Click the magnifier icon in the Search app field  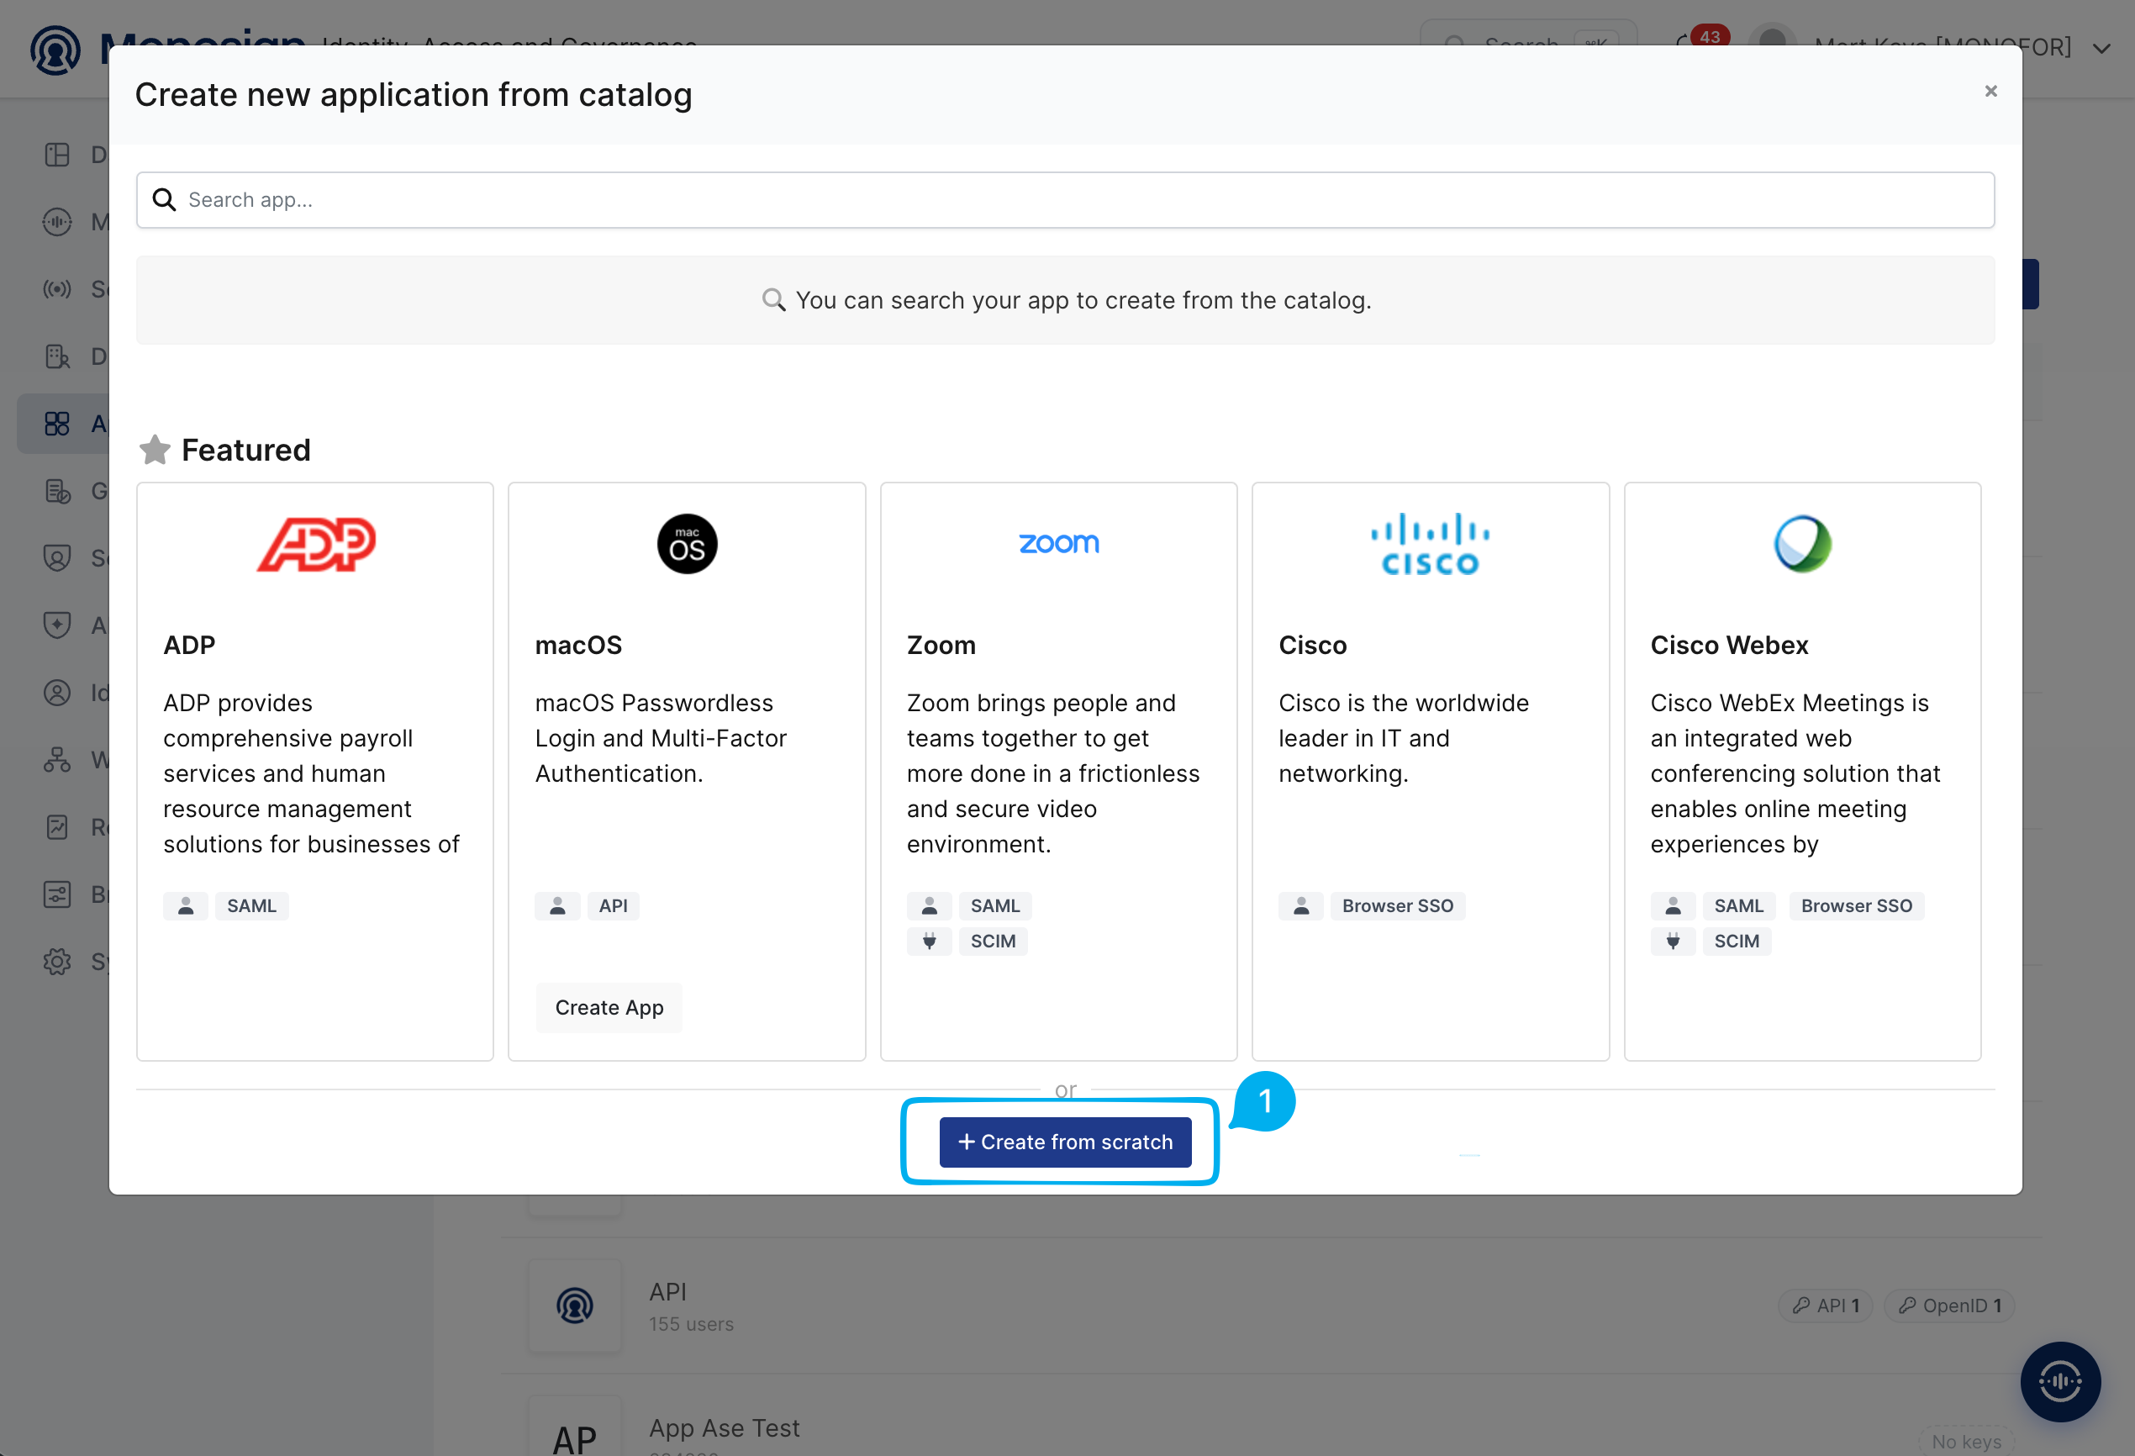tap(164, 199)
